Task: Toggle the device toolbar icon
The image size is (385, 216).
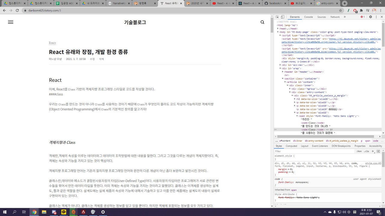Action: pyautogui.click(x=282, y=17)
